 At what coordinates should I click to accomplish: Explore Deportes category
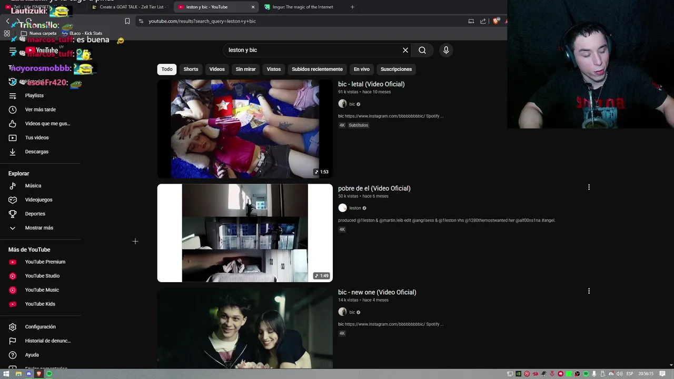click(40, 214)
